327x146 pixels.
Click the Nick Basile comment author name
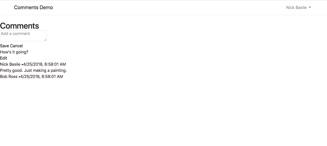coord(10,64)
